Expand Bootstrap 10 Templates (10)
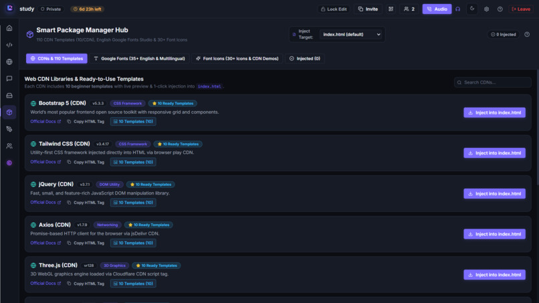The height and width of the screenshot is (303, 539). point(133,122)
